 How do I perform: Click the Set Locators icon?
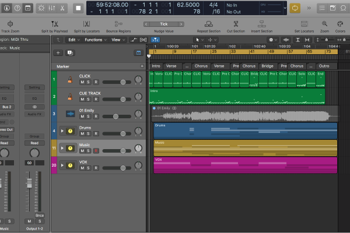(304, 24)
